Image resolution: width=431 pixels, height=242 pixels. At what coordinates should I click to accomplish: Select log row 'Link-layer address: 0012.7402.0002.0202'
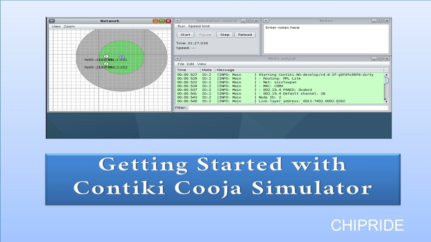coord(279,101)
